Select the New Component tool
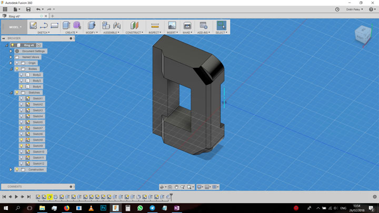This screenshot has width=379, height=213. pyautogui.click(x=106, y=25)
